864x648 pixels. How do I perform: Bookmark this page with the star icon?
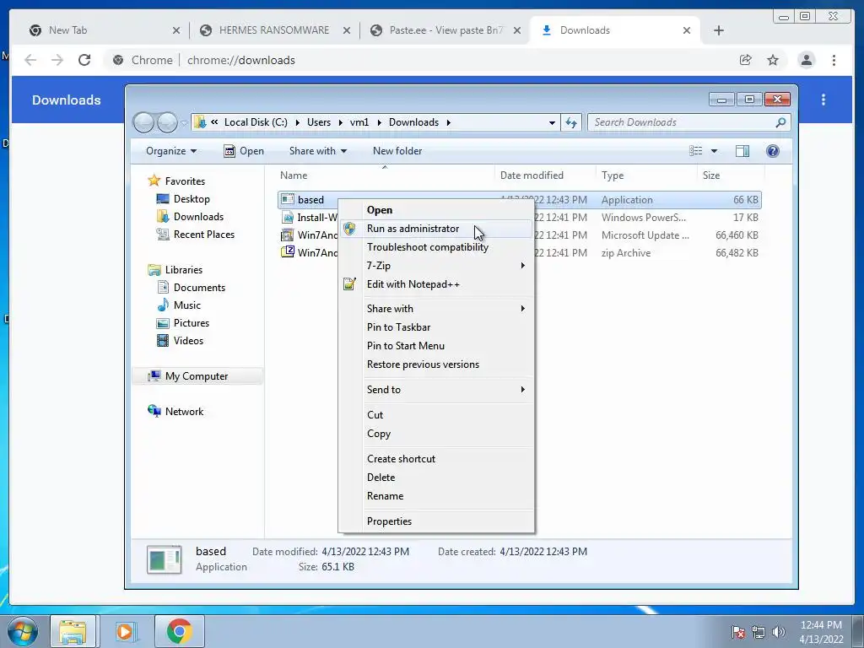tap(773, 60)
